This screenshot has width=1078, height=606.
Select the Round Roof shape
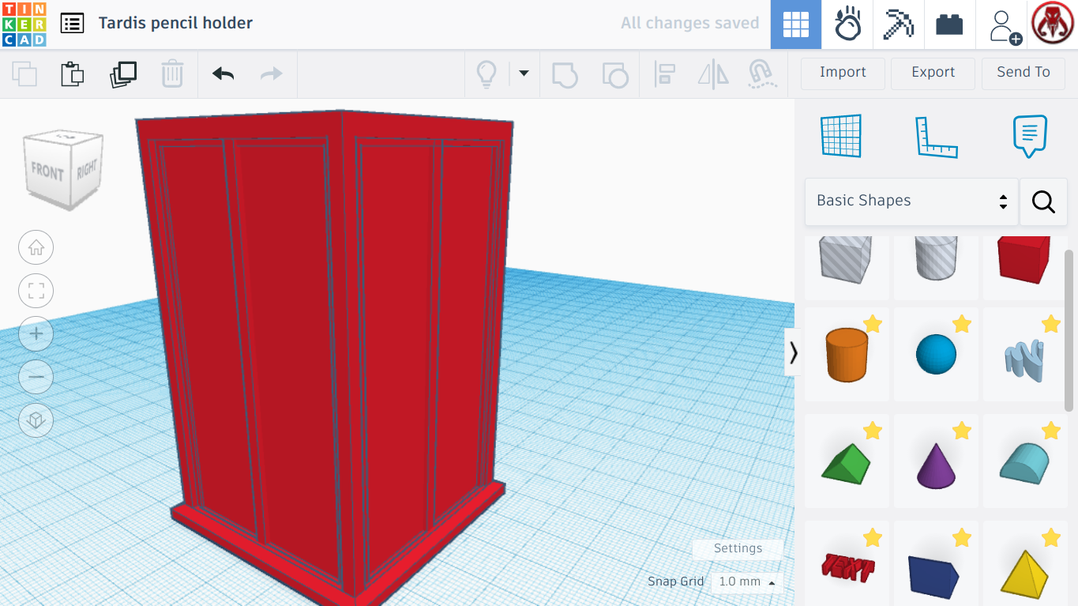tap(1024, 462)
